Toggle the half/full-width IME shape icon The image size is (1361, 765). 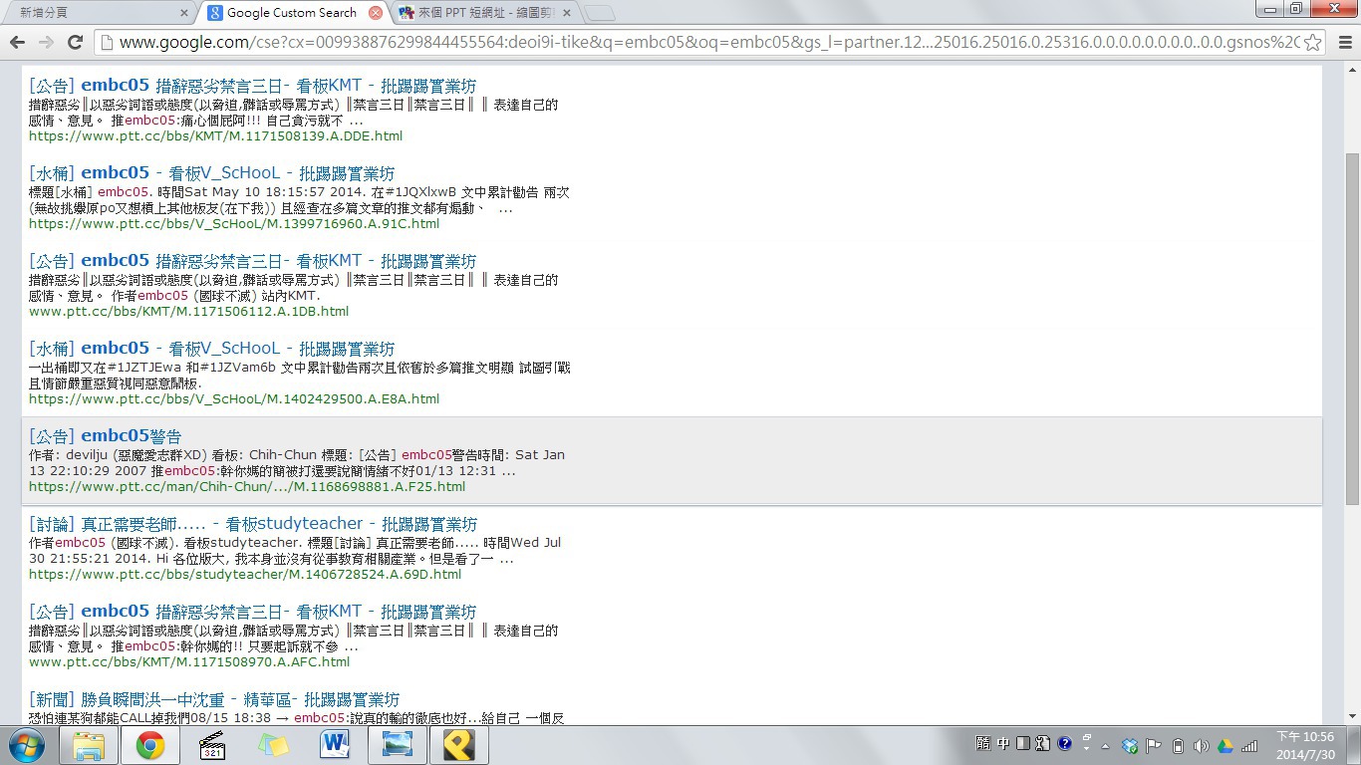[x=1023, y=744]
